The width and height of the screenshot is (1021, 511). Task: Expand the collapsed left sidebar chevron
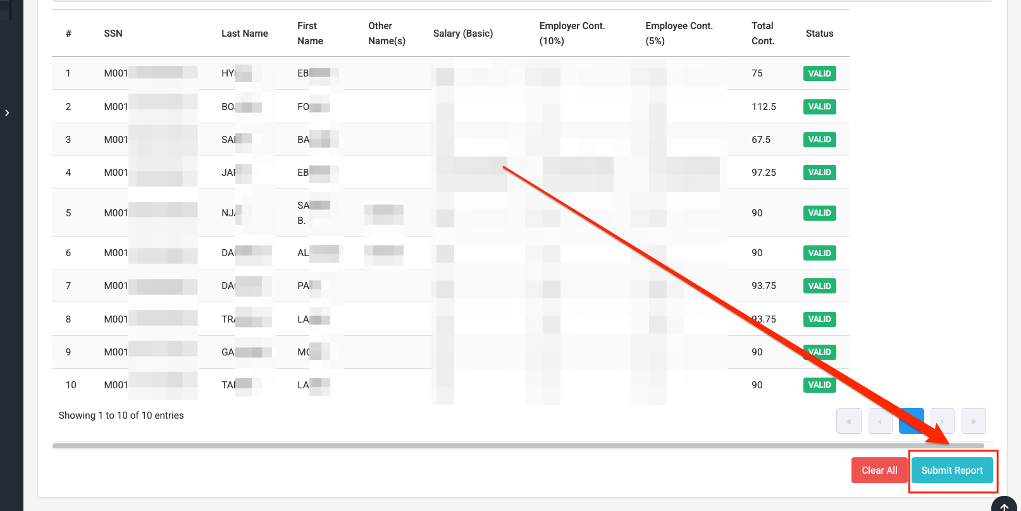pos(7,113)
